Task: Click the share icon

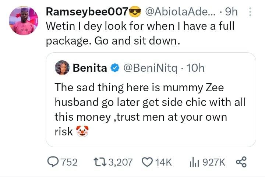Action: [x=240, y=162]
